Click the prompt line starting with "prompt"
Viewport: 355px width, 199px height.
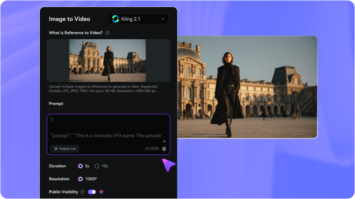point(108,135)
